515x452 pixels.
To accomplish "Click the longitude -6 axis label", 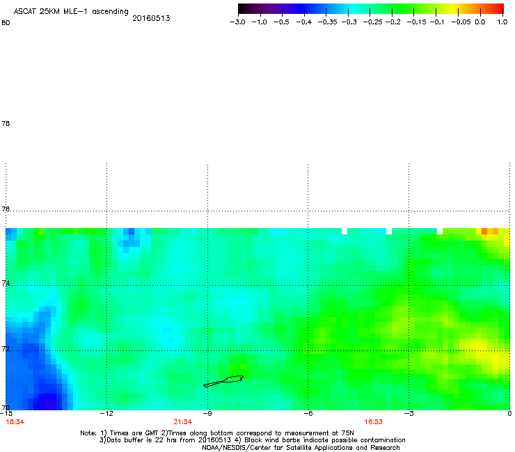I will (x=308, y=413).
